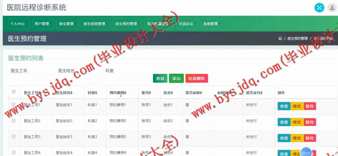Click 未支付 in 医生工号1 row

tap(251, 105)
